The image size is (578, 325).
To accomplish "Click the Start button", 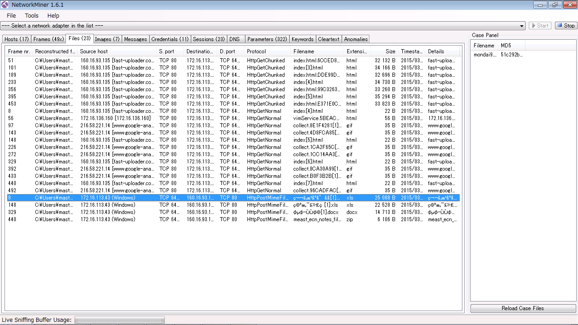I will coord(540,26).
